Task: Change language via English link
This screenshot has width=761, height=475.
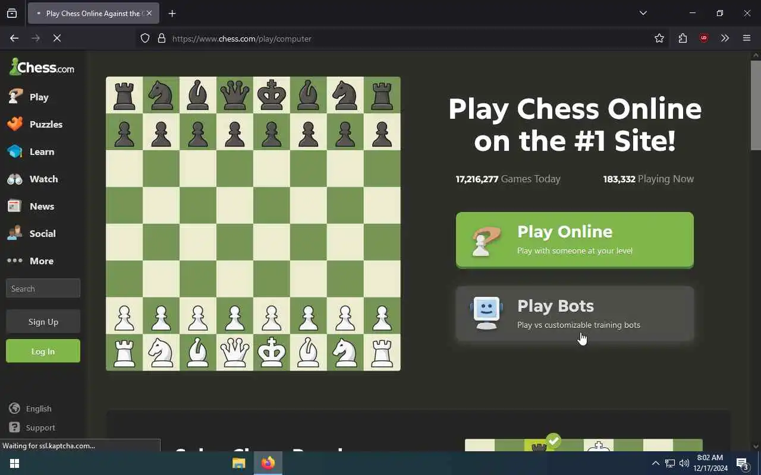Action: pyautogui.click(x=30, y=408)
